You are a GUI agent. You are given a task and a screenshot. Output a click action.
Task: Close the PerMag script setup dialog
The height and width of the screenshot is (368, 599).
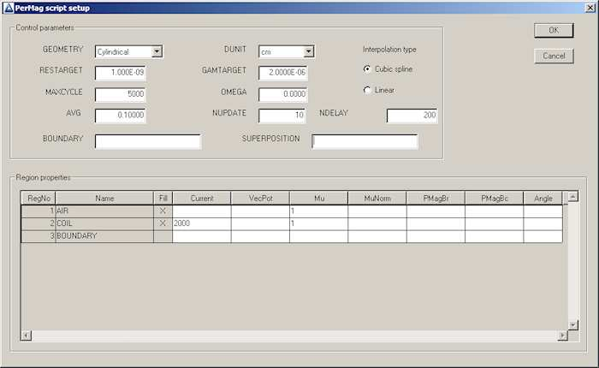click(x=590, y=8)
